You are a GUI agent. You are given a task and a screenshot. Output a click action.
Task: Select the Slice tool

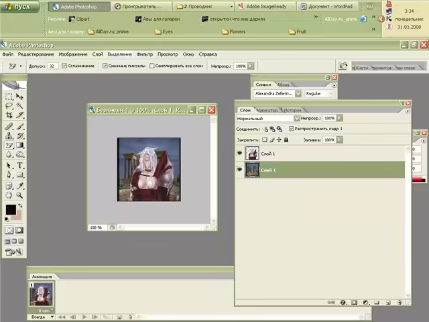pos(19,115)
